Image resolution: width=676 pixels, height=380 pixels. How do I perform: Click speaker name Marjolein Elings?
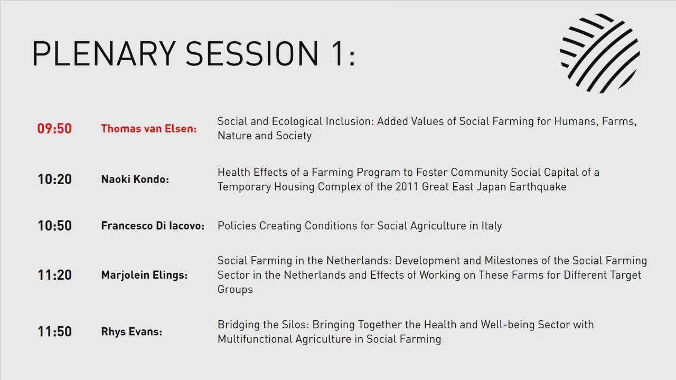click(x=144, y=275)
